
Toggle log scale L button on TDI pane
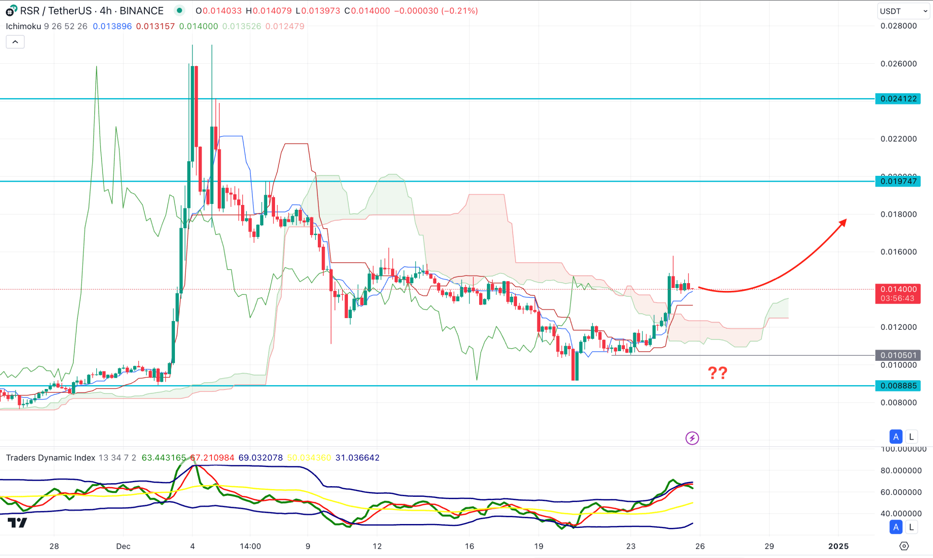coord(912,527)
